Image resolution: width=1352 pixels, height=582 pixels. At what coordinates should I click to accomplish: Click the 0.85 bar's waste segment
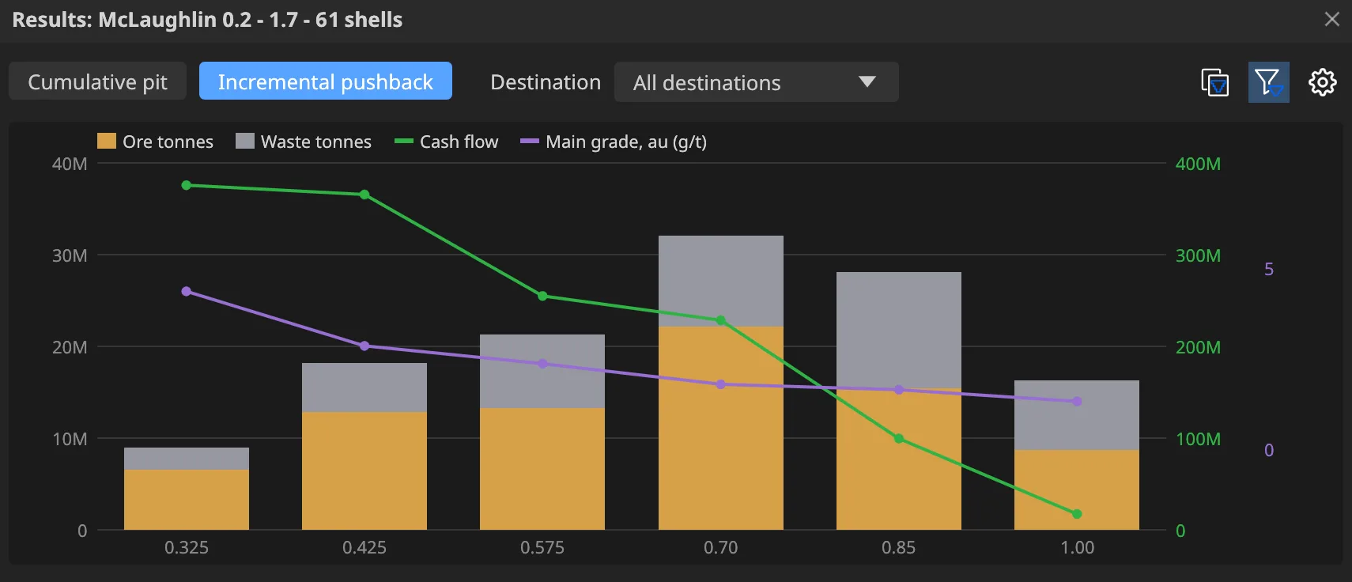(898, 330)
